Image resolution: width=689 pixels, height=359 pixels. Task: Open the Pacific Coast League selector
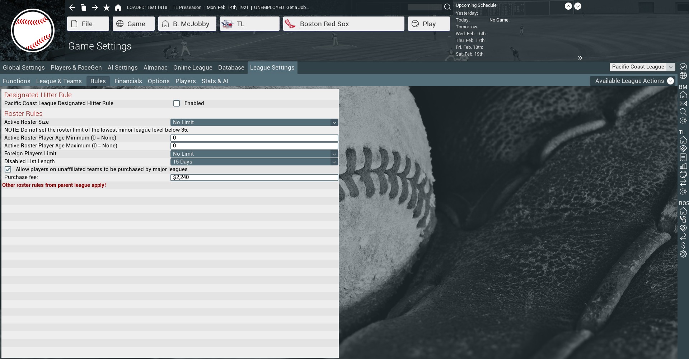[642, 67]
